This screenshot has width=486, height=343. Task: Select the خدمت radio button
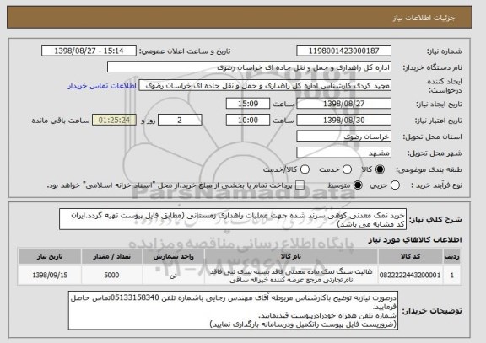tap(347, 169)
